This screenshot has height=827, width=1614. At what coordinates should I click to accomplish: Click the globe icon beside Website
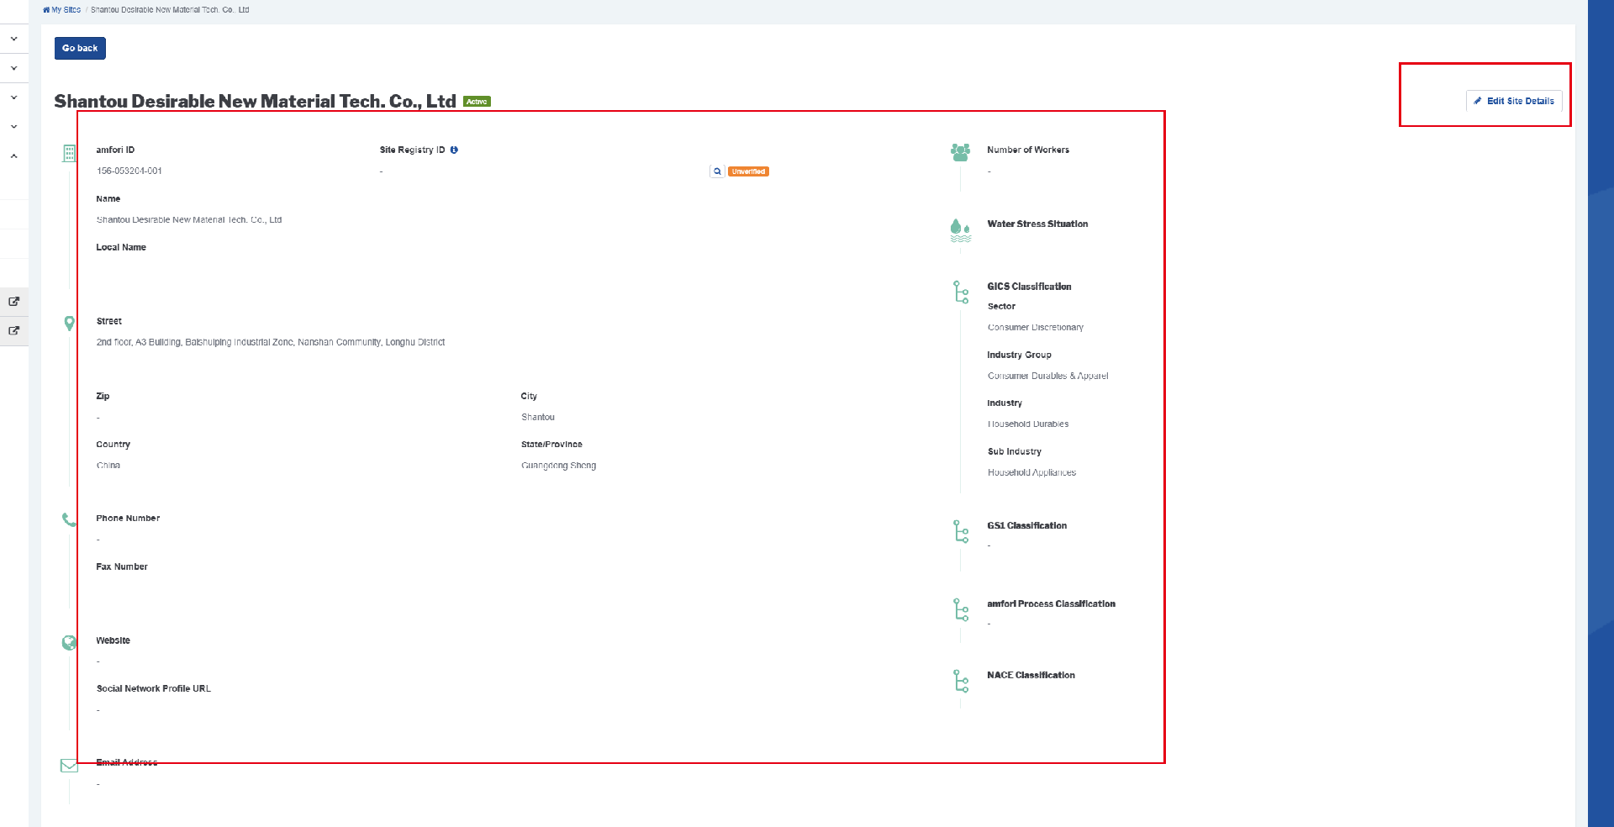point(69,643)
